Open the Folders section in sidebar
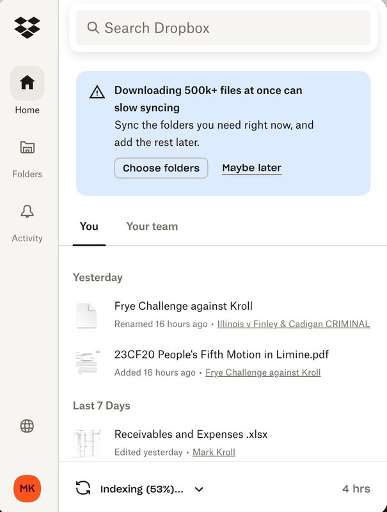Screen dimensions: 387x512 tap(27, 148)
